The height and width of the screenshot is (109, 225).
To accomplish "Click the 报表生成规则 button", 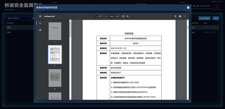I will pyautogui.click(x=204, y=18).
